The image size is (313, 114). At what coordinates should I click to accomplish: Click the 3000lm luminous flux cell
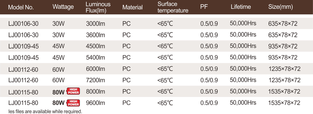[95, 24]
